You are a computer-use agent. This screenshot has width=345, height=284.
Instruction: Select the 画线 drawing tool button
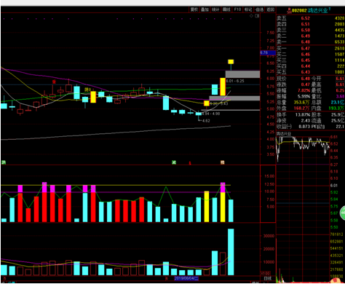point(226,9)
